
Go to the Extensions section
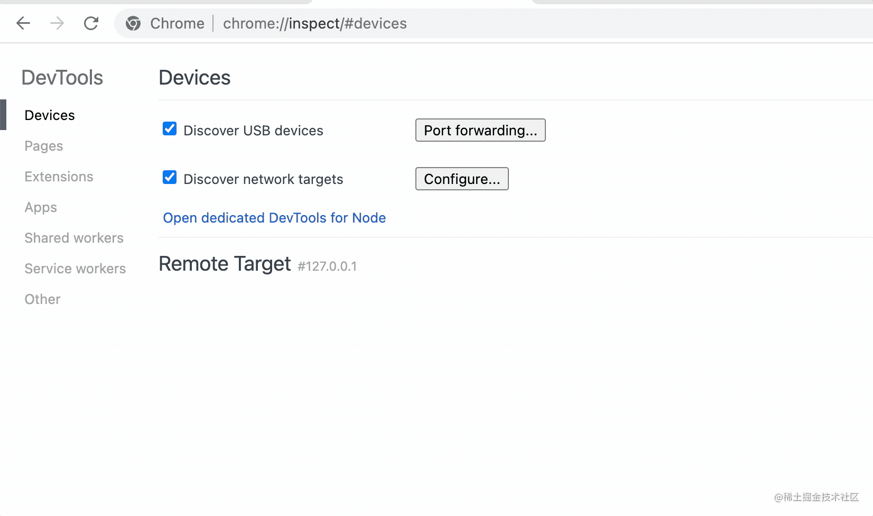tap(59, 177)
